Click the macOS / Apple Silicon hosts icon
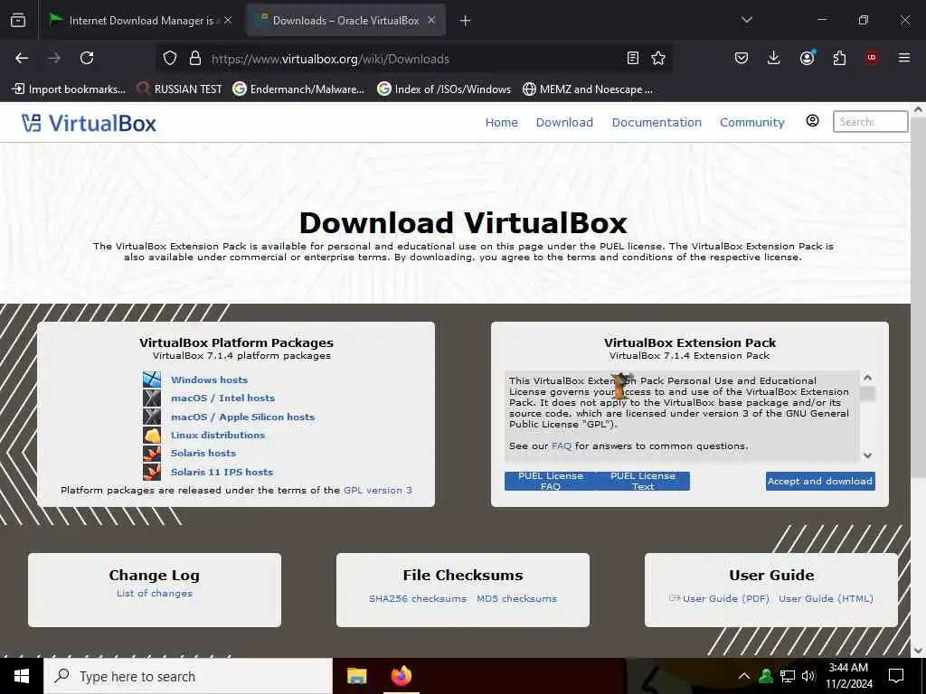This screenshot has height=694, width=926. pos(152,417)
